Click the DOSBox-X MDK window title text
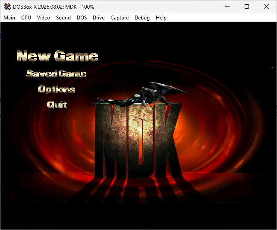The height and width of the screenshot is (230, 277). [54, 7]
